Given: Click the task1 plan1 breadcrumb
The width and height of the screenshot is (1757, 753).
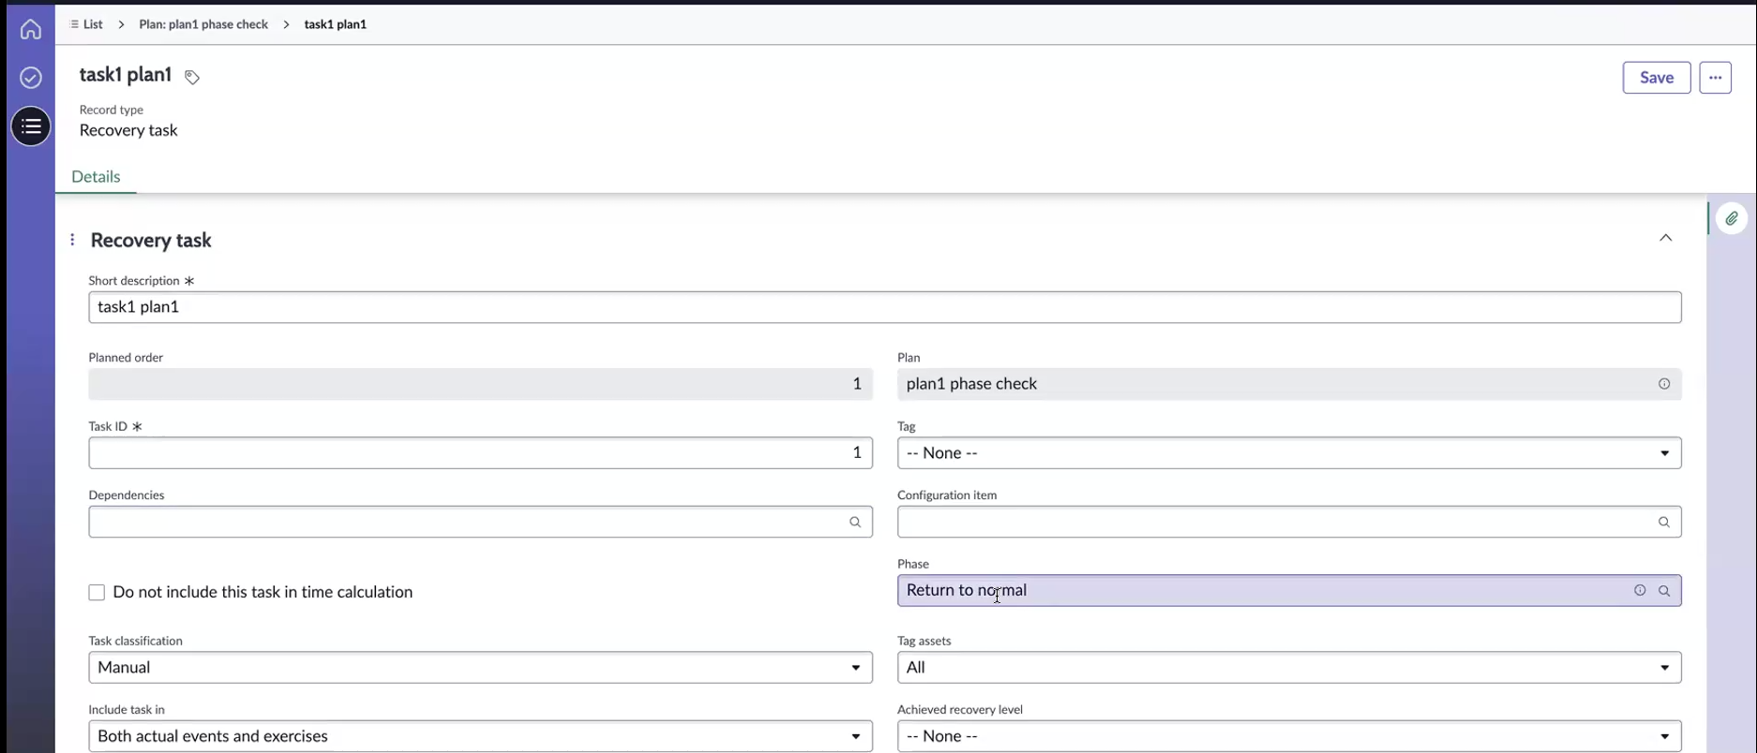Looking at the screenshot, I should coord(336,24).
